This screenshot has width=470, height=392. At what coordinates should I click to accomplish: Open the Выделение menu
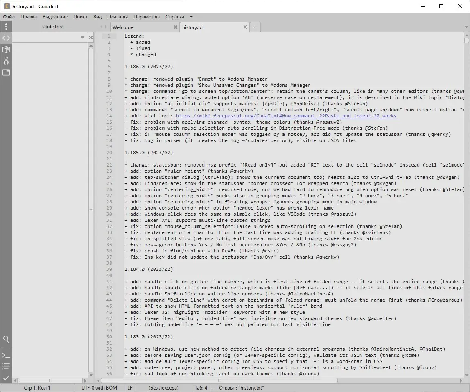click(55, 17)
